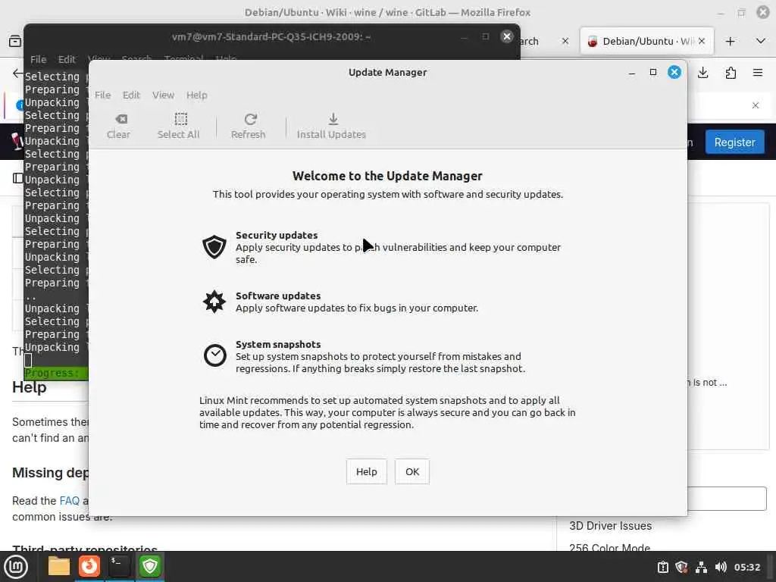Open the File menu in Update Manager
Image resolution: width=776 pixels, height=582 pixels.
102,95
